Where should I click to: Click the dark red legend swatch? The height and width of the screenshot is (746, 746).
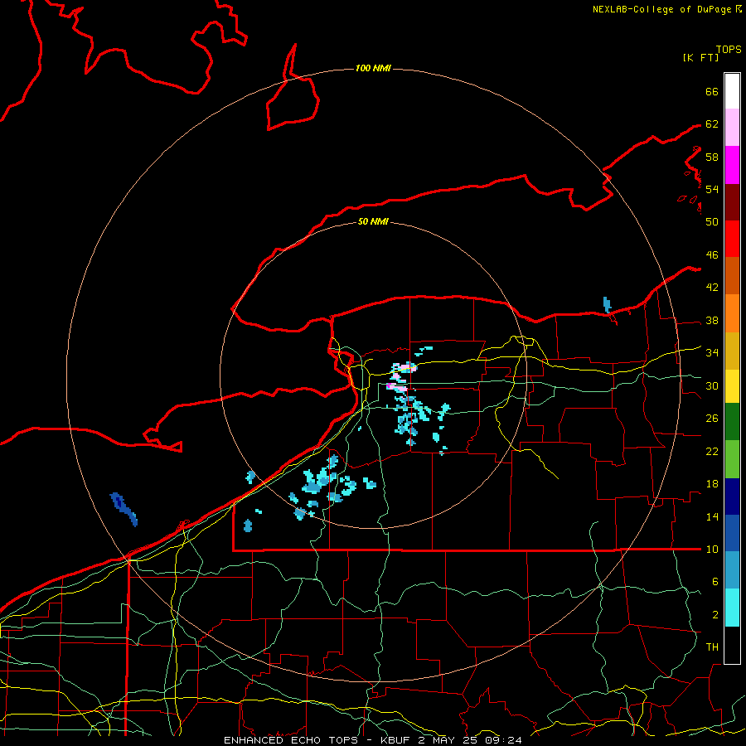point(732,201)
